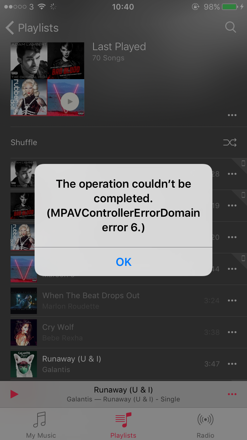Viewport: 247px width, 440px height.
Task: Dismiss the error alert with OK
Action: point(123,262)
